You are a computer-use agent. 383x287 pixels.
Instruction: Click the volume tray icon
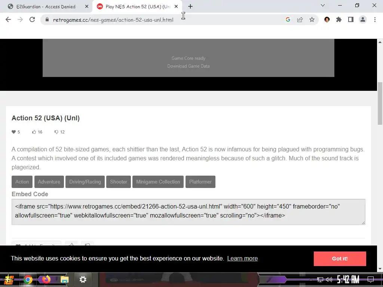pos(329,280)
